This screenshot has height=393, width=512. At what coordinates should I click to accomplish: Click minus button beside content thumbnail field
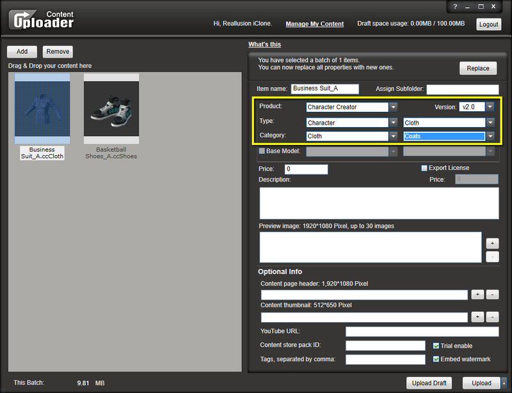[x=492, y=317]
